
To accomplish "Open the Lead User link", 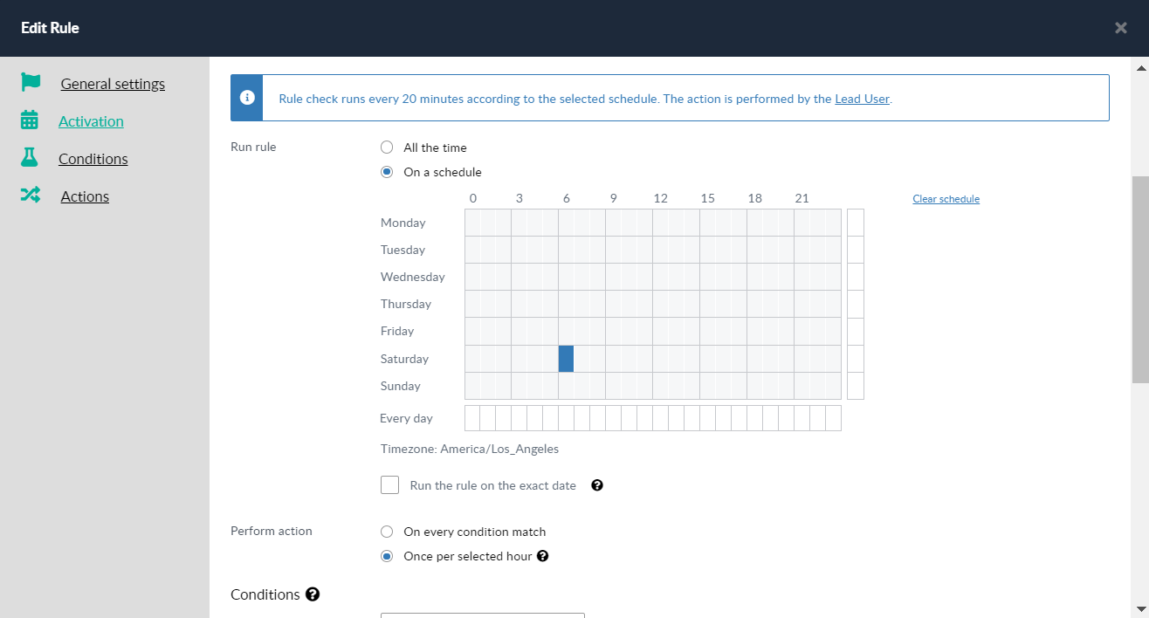I will tap(862, 99).
